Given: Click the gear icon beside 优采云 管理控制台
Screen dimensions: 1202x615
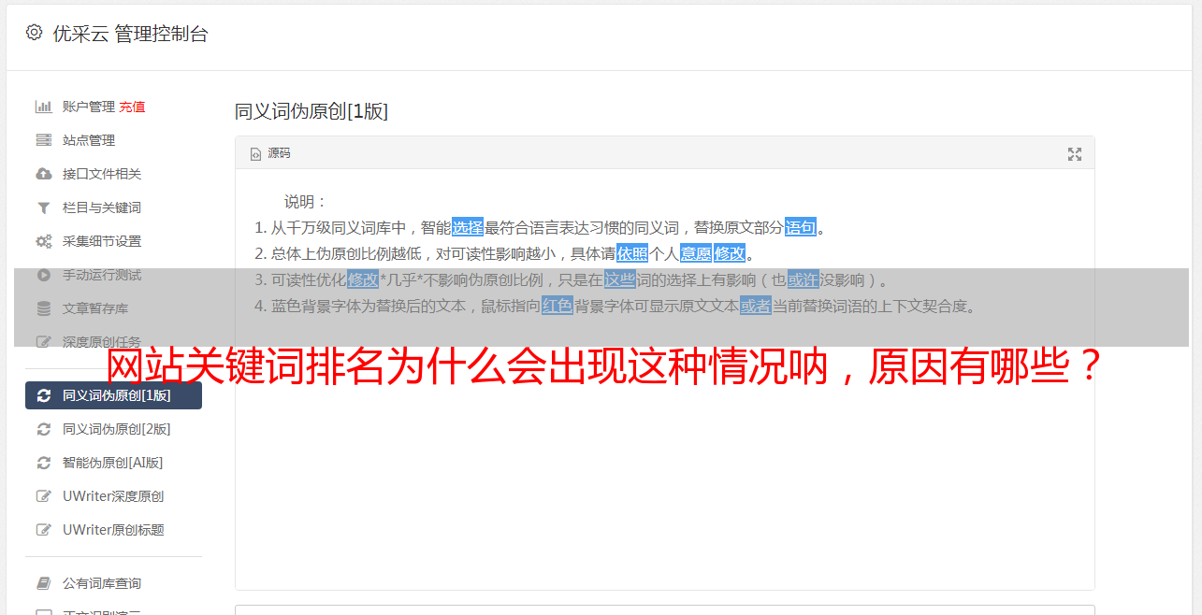Looking at the screenshot, I should tap(35, 33).
